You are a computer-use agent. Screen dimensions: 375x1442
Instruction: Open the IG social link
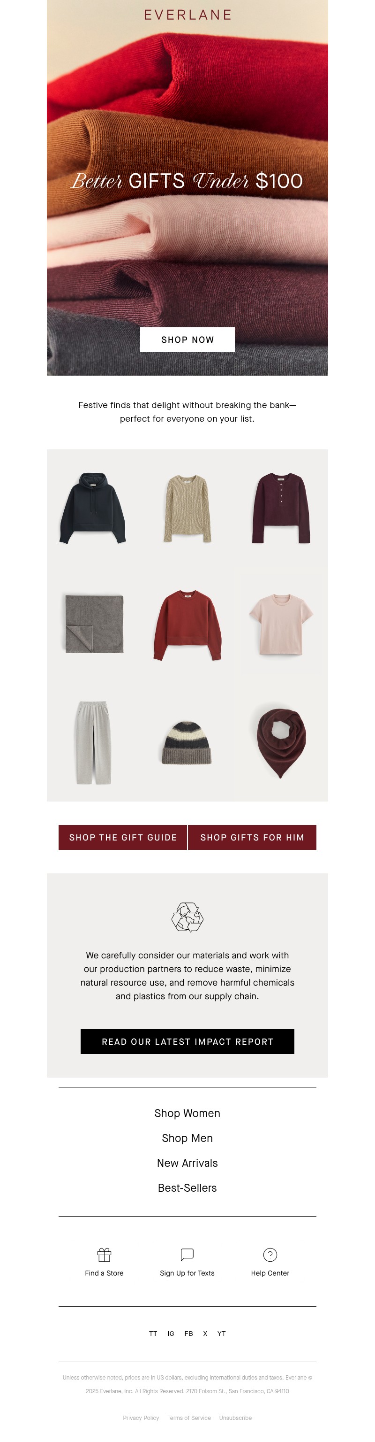pyautogui.click(x=171, y=1334)
